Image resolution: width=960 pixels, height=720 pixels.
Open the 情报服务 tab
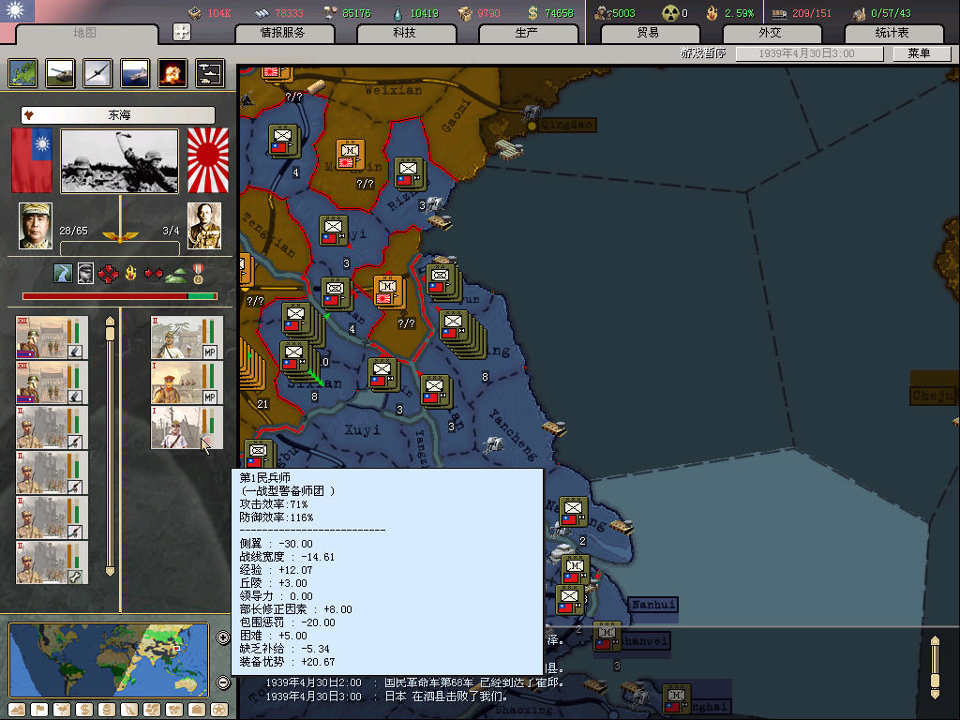pos(282,33)
